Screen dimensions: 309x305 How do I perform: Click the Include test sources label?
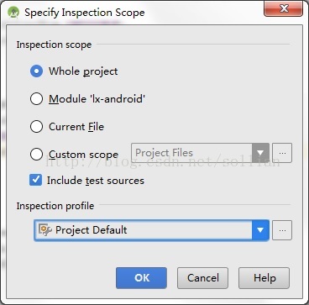click(x=96, y=181)
